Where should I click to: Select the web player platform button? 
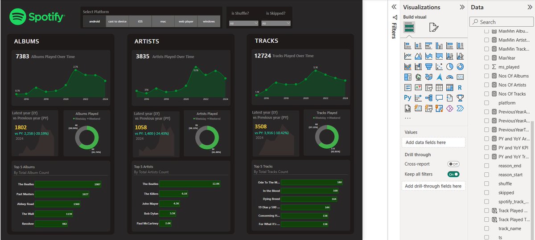[186, 21]
